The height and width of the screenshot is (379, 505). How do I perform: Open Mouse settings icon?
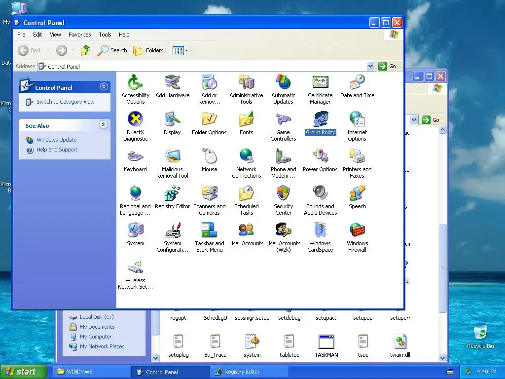point(209,160)
